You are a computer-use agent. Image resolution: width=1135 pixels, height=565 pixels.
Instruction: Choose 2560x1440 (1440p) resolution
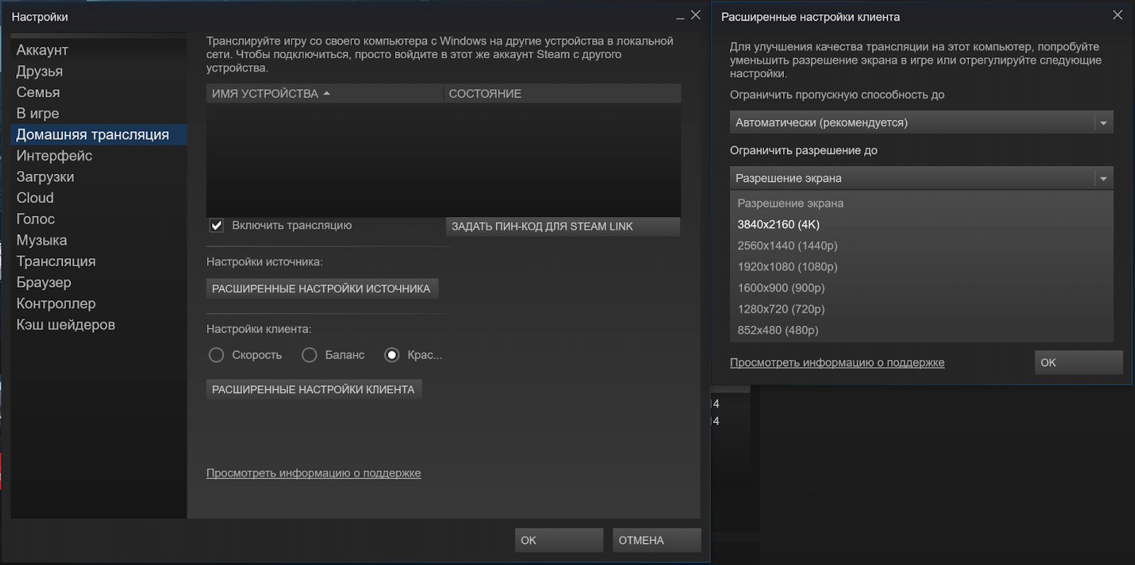pyautogui.click(x=921, y=246)
